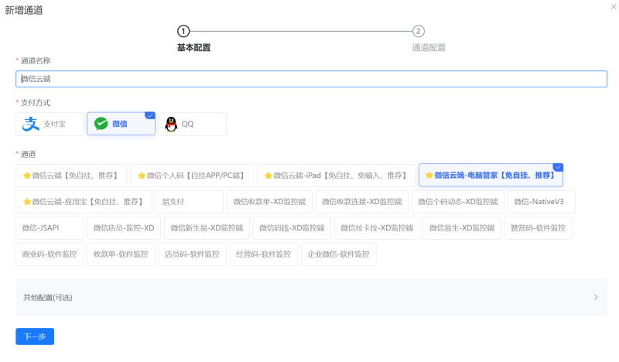Focus the 通道名称 input field

[311, 79]
